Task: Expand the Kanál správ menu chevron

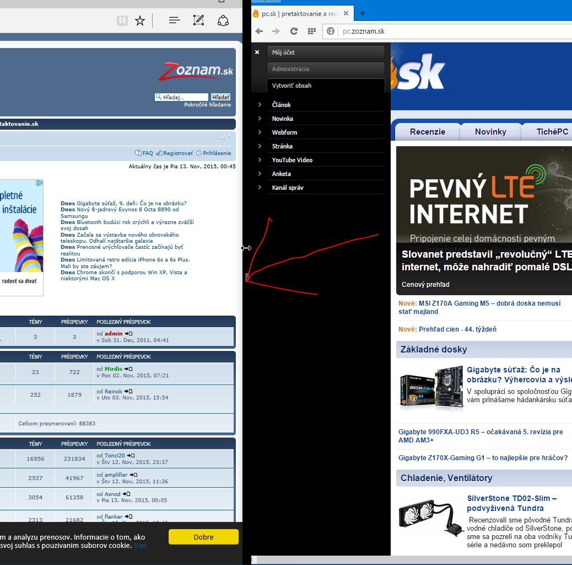Action: [x=260, y=188]
